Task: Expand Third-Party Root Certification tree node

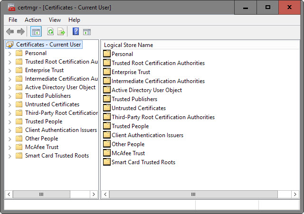Action: coord(9,113)
